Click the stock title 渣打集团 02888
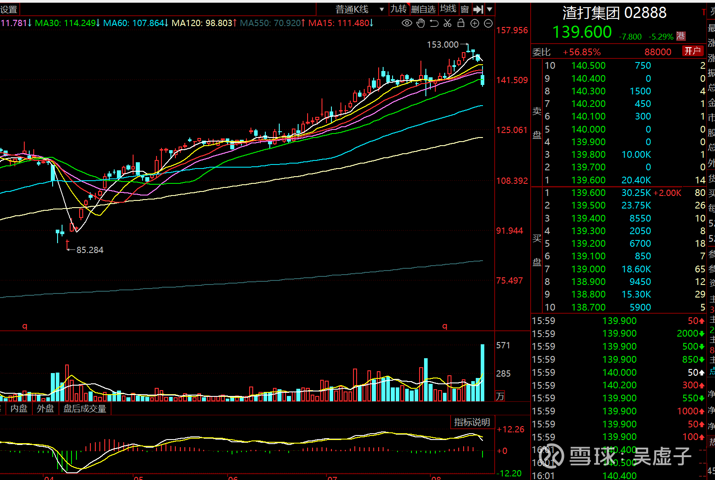Image resolution: width=715 pixels, height=480 pixels. (x=614, y=13)
